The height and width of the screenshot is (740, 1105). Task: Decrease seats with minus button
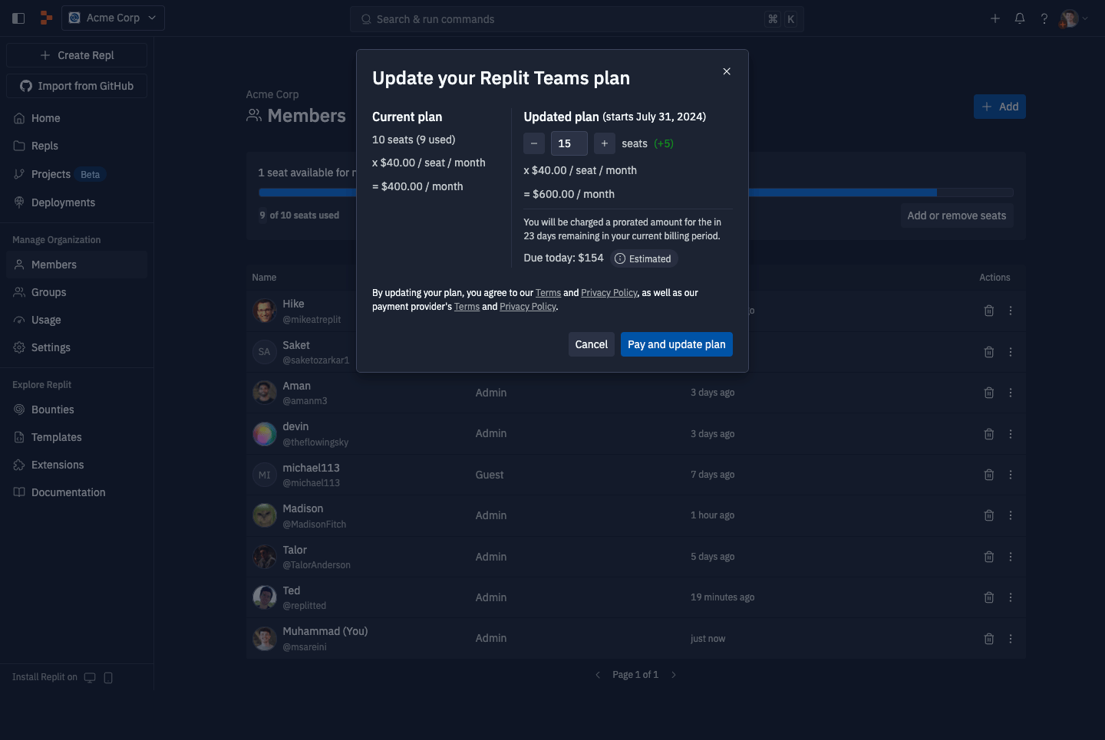coord(534,143)
